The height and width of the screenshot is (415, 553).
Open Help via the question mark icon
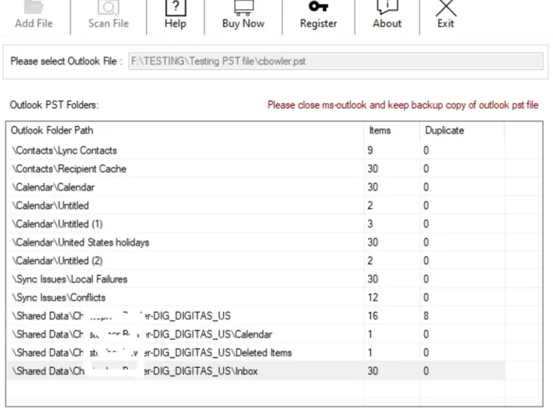point(176,8)
